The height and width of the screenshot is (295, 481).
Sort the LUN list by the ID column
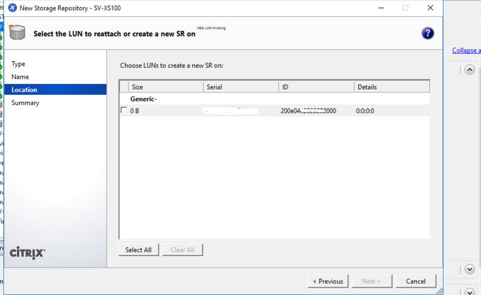point(316,87)
